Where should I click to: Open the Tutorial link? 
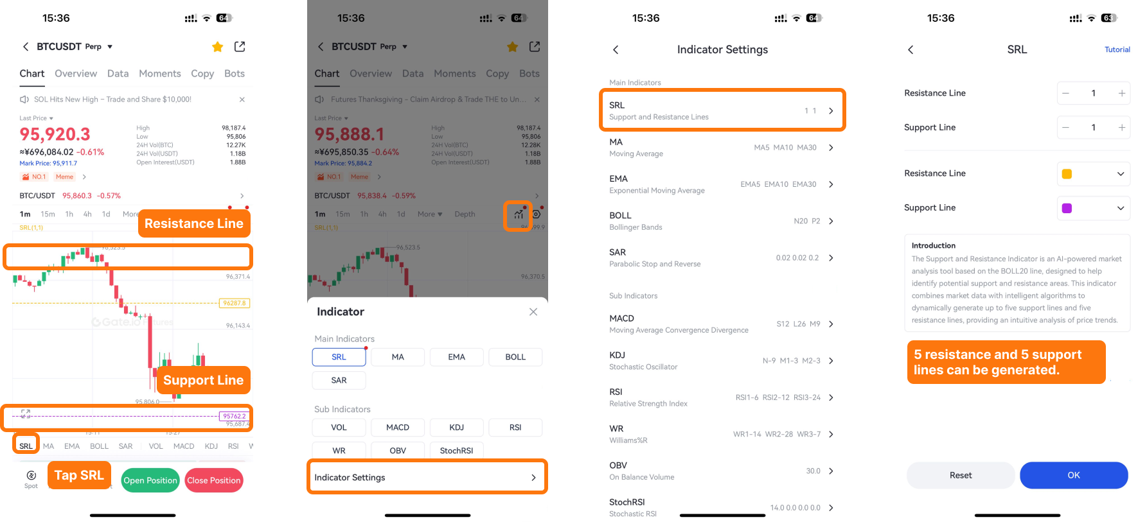pos(1117,49)
